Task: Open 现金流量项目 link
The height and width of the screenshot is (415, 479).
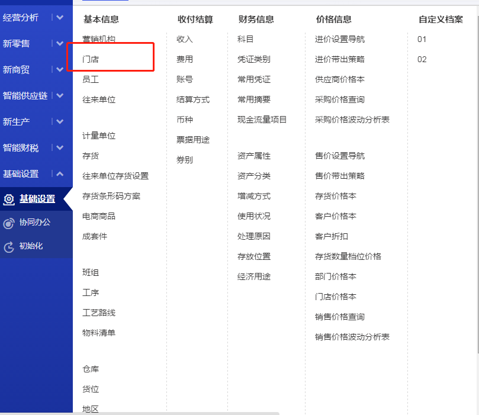Action: [x=262, y=120]
